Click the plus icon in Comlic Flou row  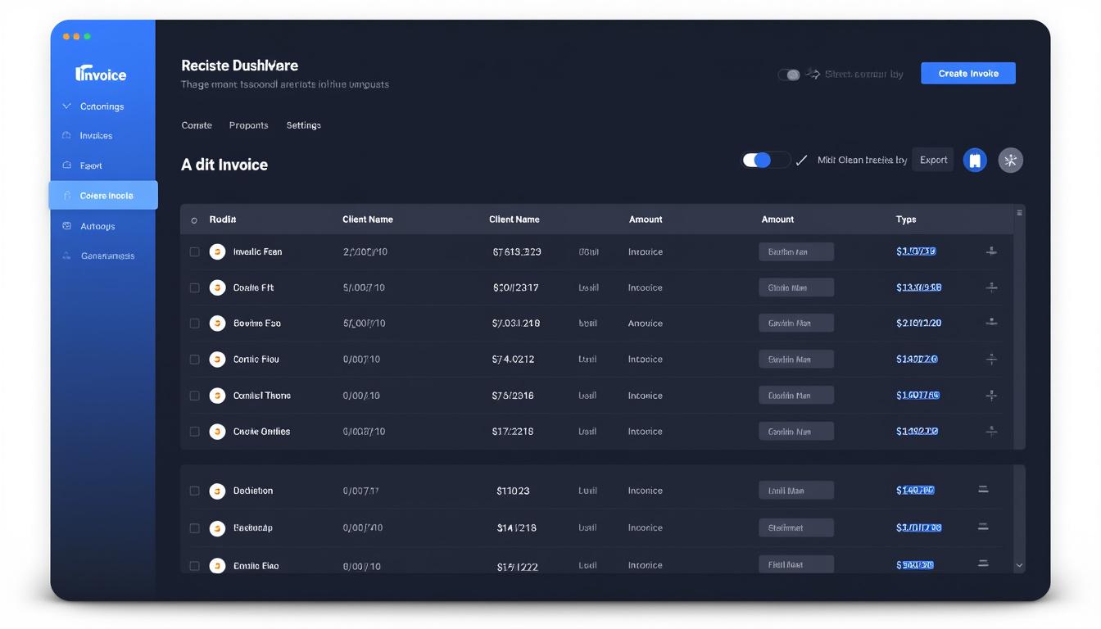click(991, 359)
